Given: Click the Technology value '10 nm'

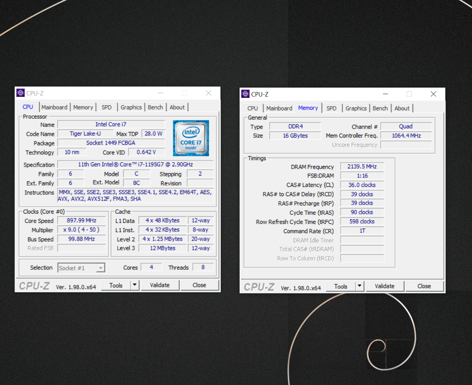Looking at the screenshot, I should point(72,152).
